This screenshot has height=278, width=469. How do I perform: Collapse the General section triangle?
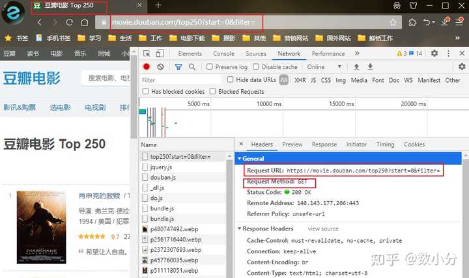pos(239,158)
